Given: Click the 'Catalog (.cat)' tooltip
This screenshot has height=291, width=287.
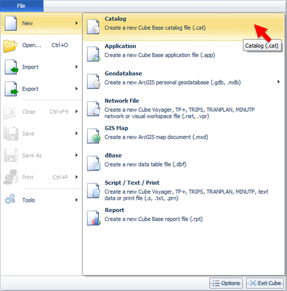Looking at the screenshot, I should click(x=262, y=45).
